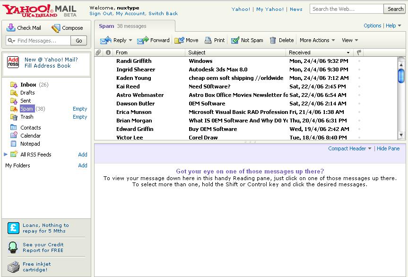Open the Find Messages search options magnifier
Viewport: 408px width, 277px height.
pos(11,41)
